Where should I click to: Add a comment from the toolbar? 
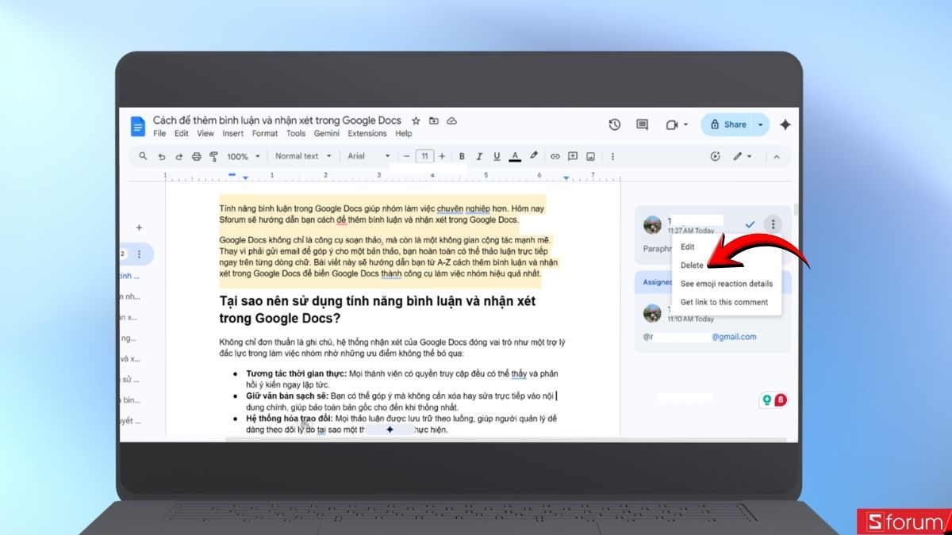[x=572, y=156]
